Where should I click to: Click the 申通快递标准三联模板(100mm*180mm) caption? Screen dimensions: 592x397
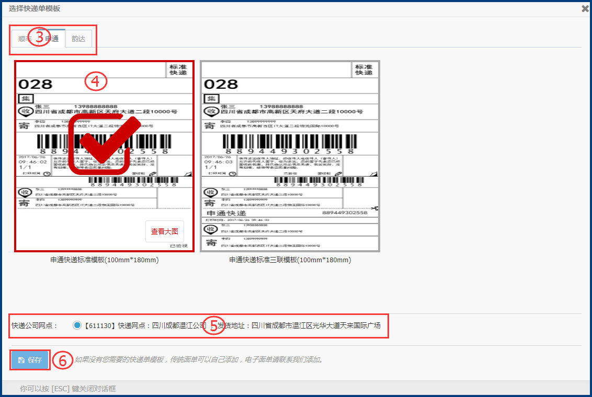pos(290,260)
